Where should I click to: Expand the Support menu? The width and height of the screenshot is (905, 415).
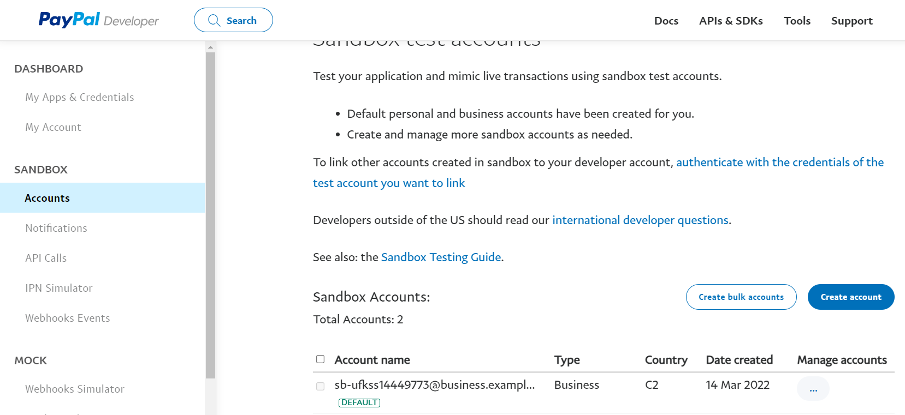point(851,21)
